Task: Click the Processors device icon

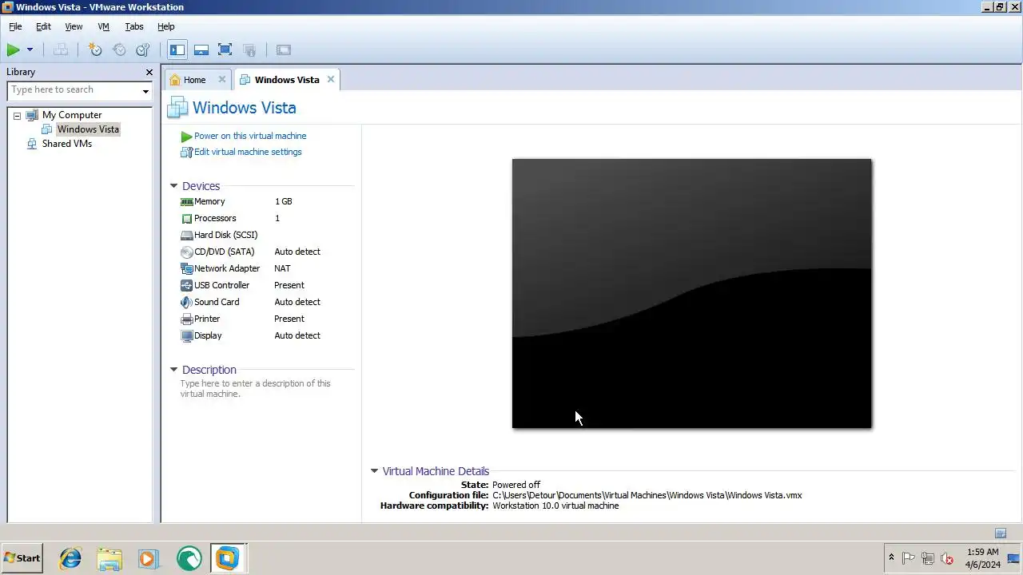Action: pyautogui.click(x=187, y=219)
